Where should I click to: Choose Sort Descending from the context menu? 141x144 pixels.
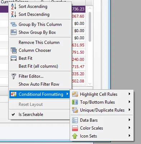[40, 14]
